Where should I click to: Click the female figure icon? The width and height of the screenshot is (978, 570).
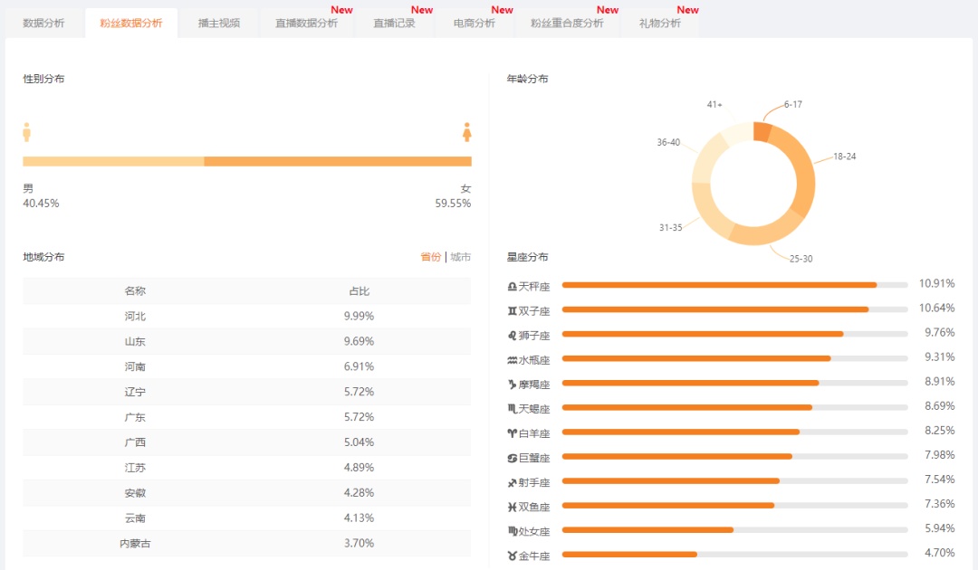pyautogui.click(x=466, y=132)
